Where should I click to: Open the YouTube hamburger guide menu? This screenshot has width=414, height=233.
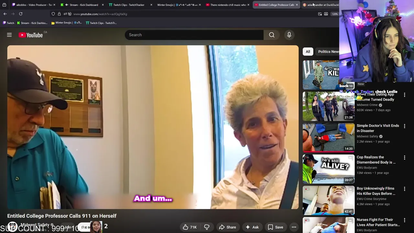tap(9, 35)
